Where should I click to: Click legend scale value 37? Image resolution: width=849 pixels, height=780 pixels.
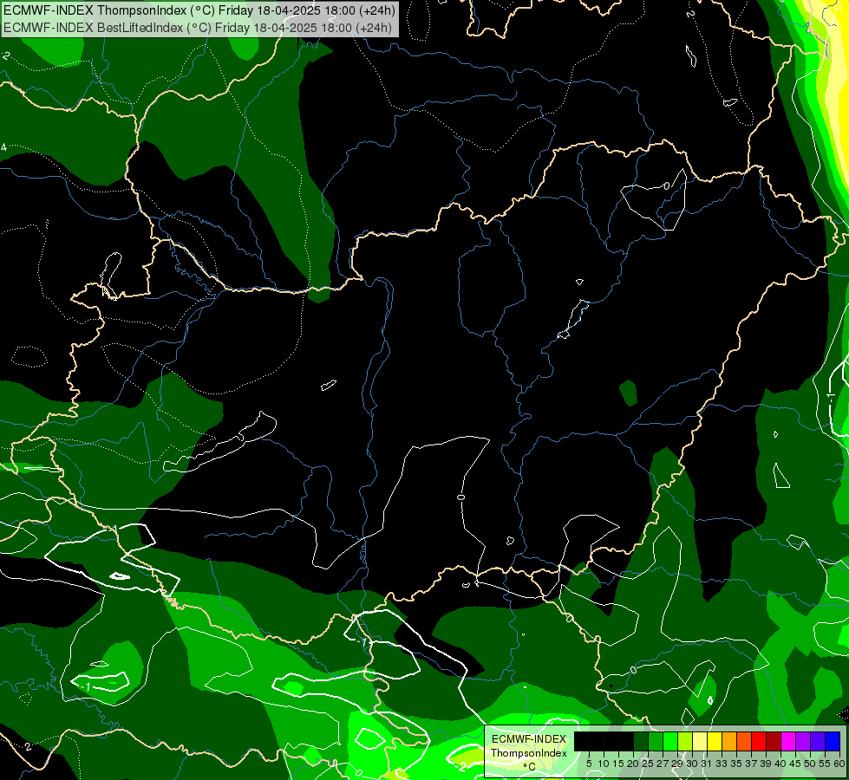tap(751, 764)
